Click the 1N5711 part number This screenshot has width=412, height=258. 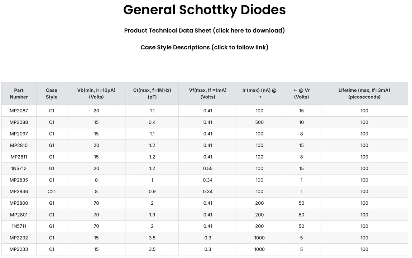pyautogui.click(x=19, y=226)
